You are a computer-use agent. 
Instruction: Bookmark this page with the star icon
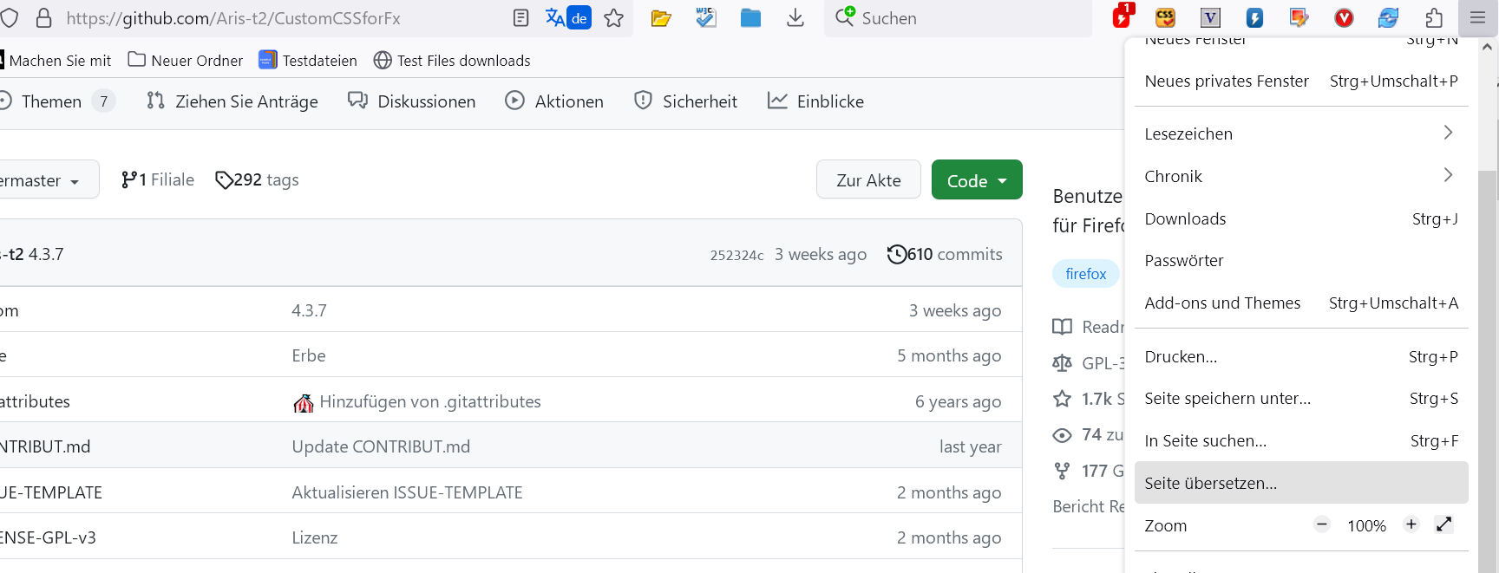[x=613, y=18]
